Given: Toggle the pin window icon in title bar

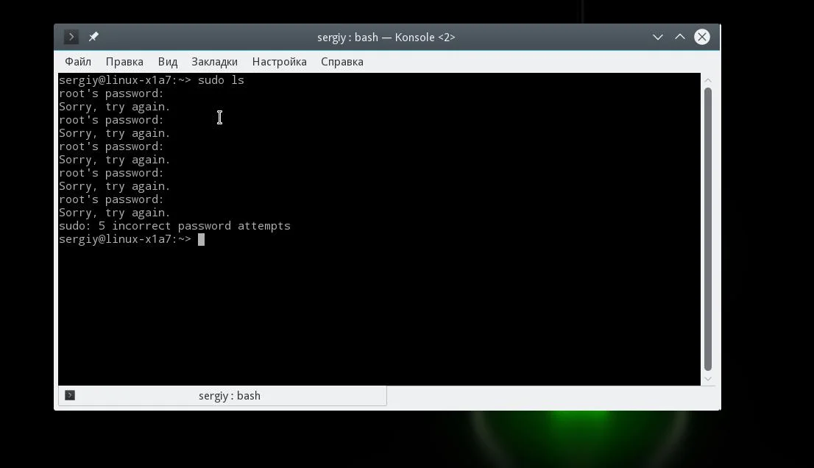Looking at the screenshot, I should [93, 37].
